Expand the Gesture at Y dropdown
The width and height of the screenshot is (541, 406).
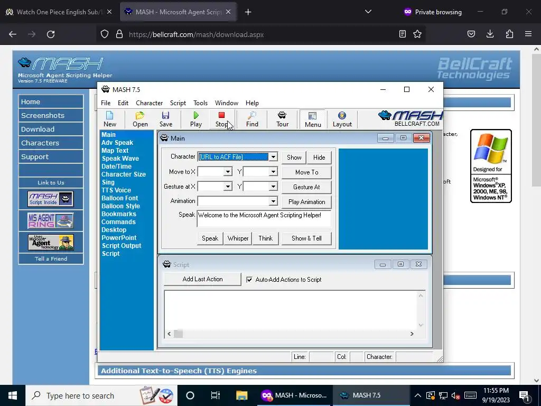tap(273, 187)
